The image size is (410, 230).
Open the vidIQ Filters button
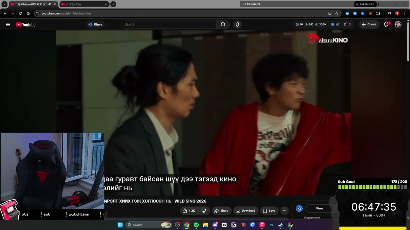(x=95, y=25)
